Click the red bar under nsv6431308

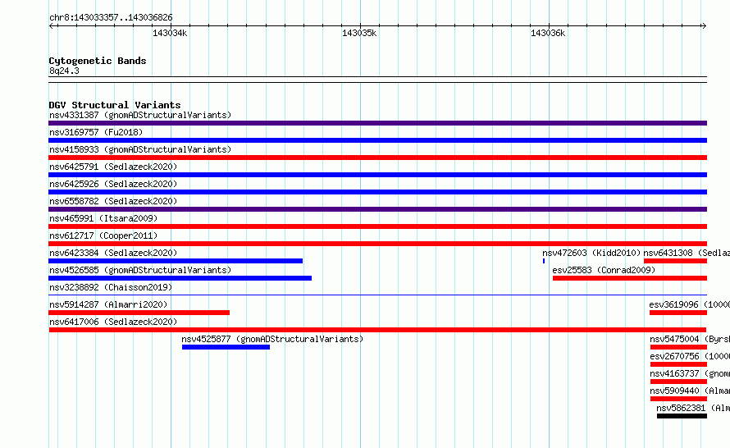pos(676,261)
